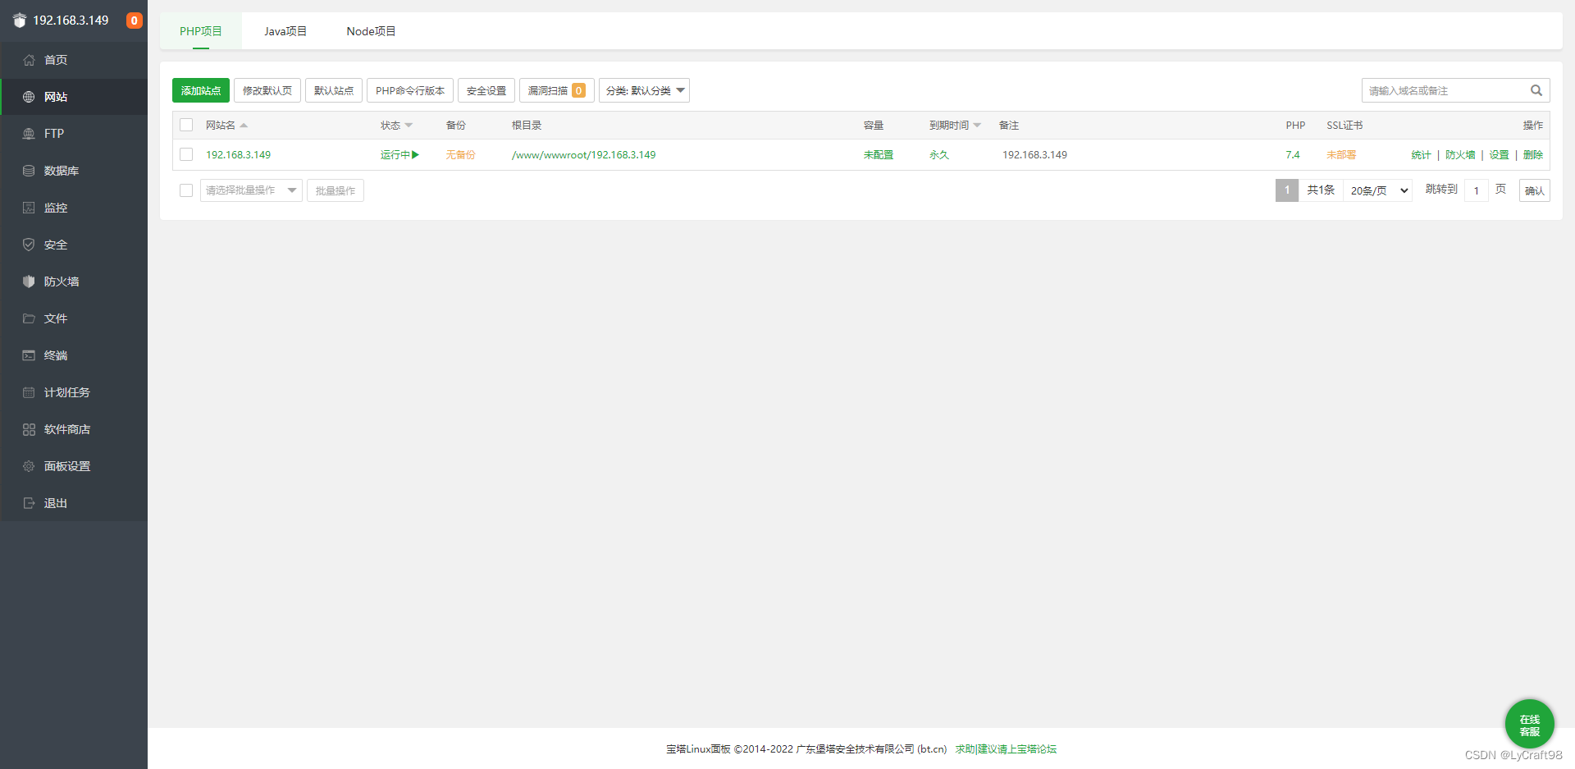Click the terminal icon beside 终端
The height and width of the screenshot is (769, 1575).
click(x=29, y=355)
